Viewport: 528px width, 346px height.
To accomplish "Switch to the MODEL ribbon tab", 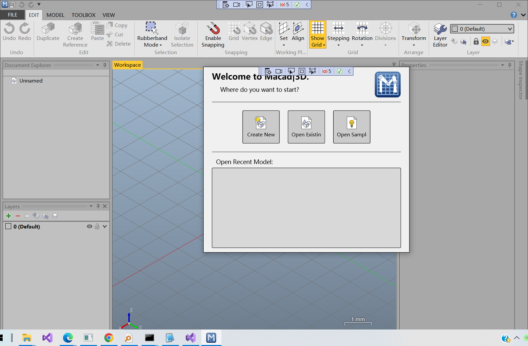I will 55,15.
